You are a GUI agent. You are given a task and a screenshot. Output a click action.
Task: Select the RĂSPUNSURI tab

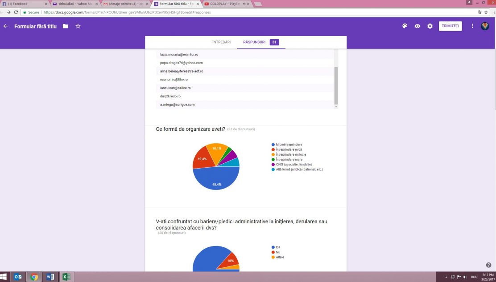254,42
